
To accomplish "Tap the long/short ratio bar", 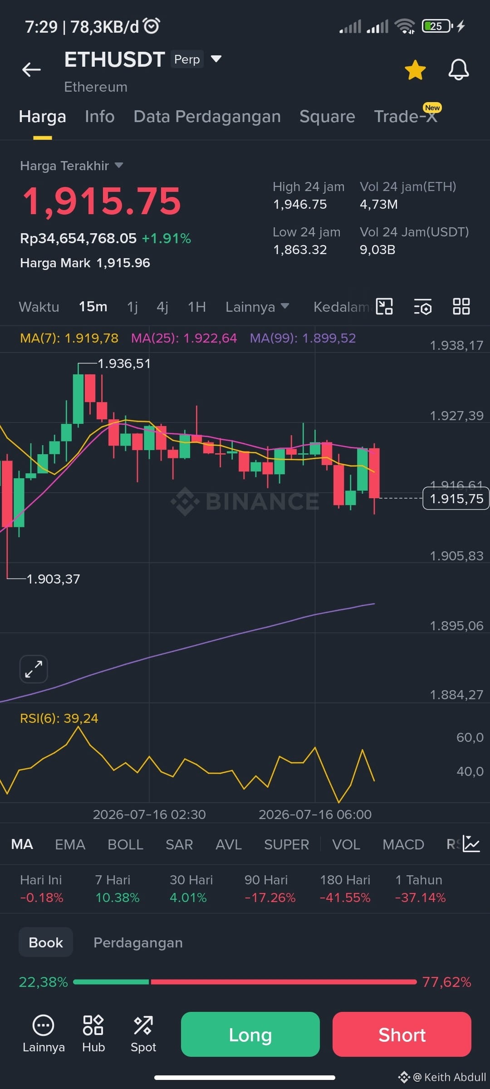I will (x=245, y=982).
